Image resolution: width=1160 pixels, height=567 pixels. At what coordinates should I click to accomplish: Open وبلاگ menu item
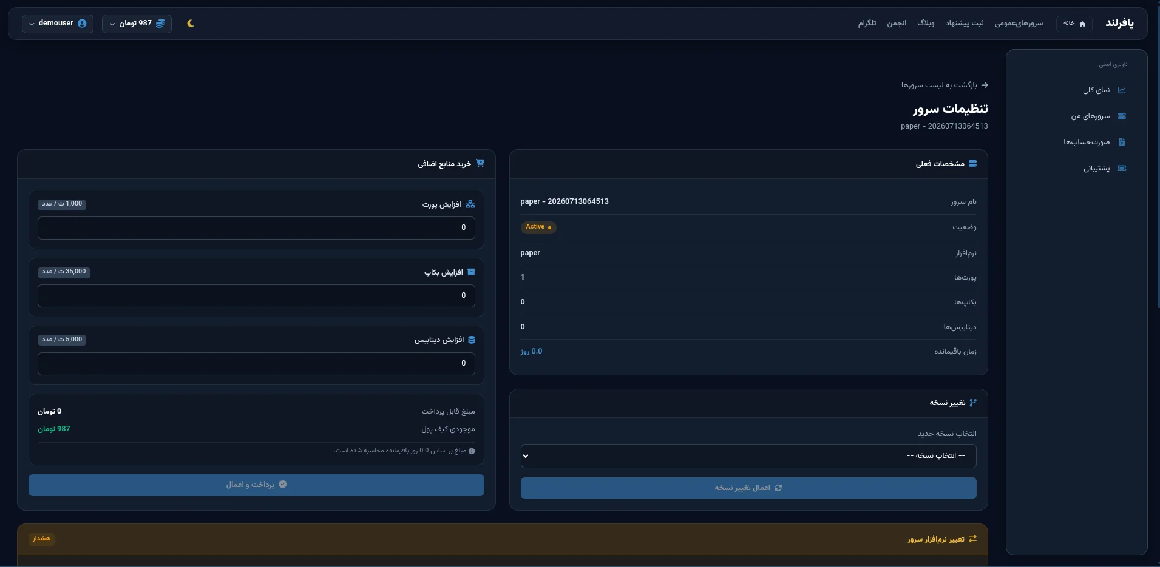[926, 24]
